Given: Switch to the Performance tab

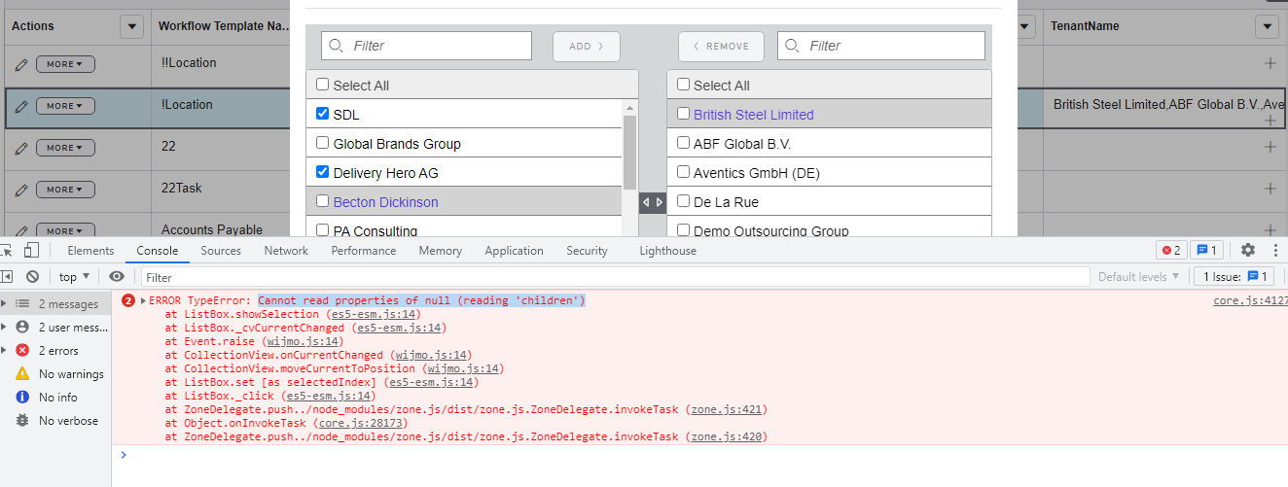Looking at the screenshot, I should (x=364, y=251).
